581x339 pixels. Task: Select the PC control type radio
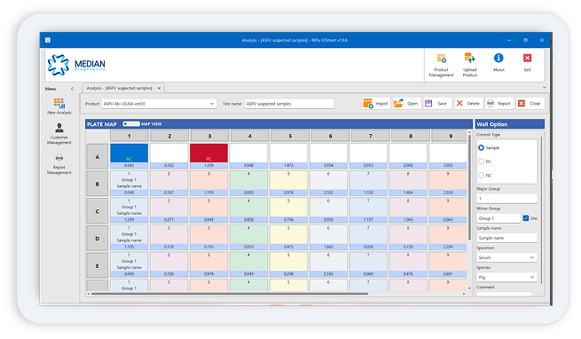[481, 162]
